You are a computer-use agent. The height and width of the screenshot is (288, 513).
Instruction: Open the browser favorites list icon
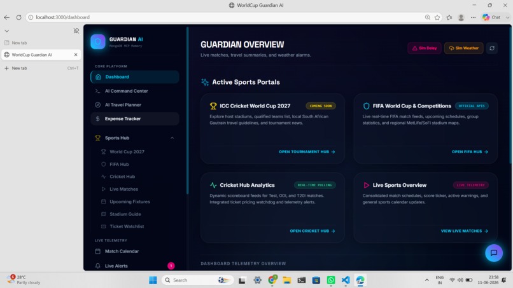tap(449, 17)
